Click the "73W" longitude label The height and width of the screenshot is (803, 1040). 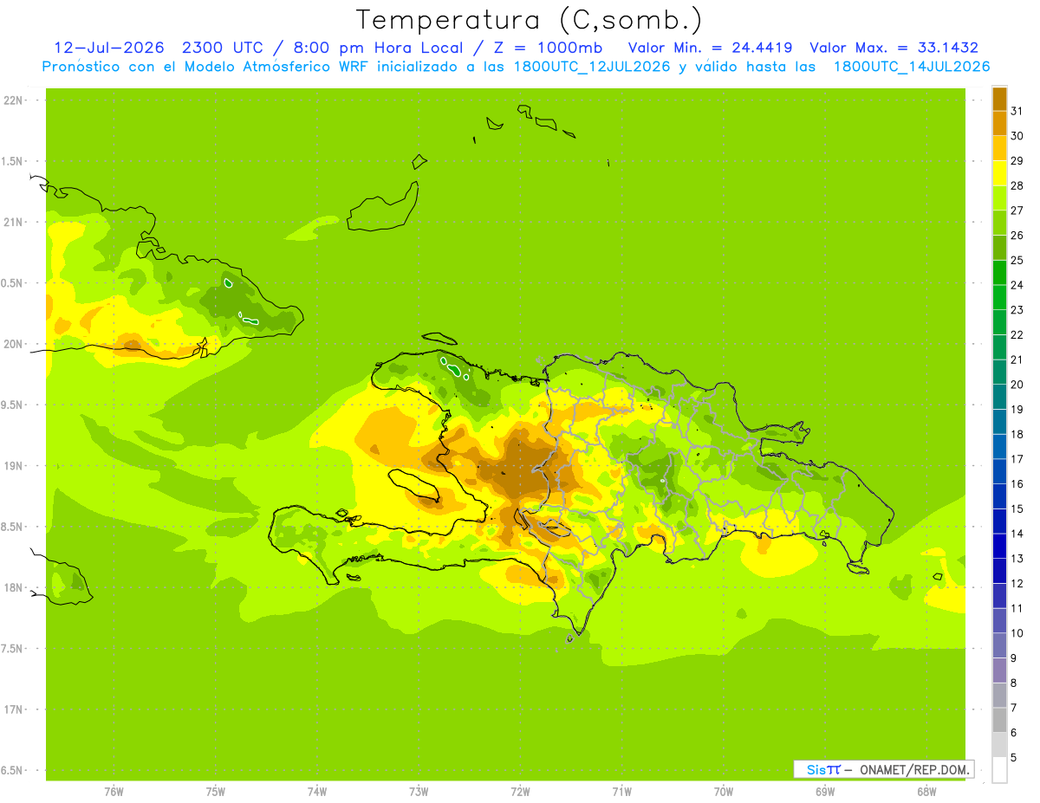(x=419, y=792)
